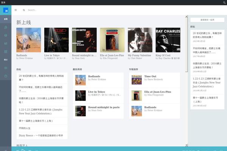
Task: Click 'by Dave Brubeck' artist text
Action: [154, 80]
